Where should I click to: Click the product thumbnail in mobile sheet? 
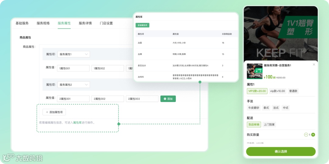click(255, 71)
